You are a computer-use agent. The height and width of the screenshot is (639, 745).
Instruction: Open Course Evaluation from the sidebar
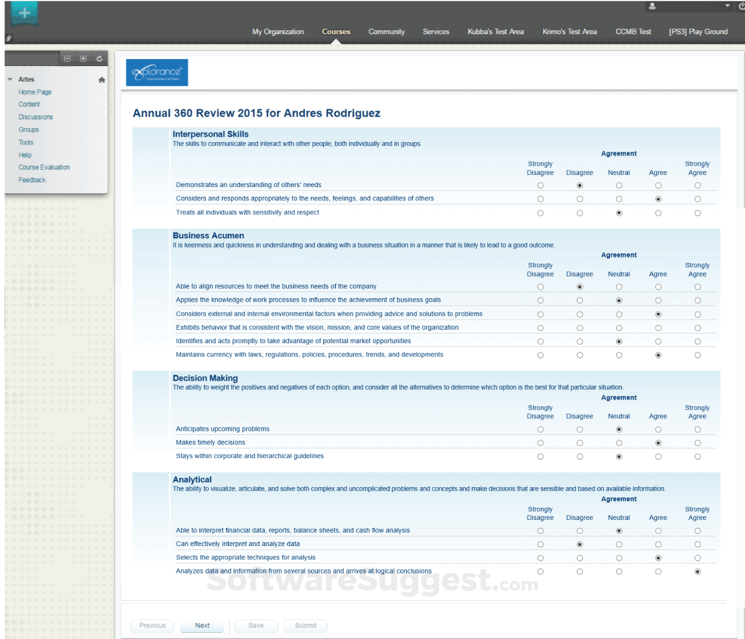coord(44,167)
